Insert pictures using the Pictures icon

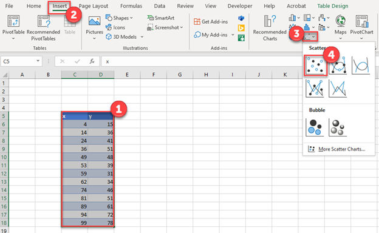(x=94, y=21)
